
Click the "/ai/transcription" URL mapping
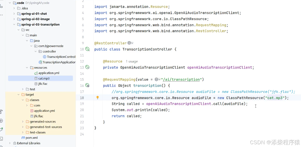tap(181, 80)
